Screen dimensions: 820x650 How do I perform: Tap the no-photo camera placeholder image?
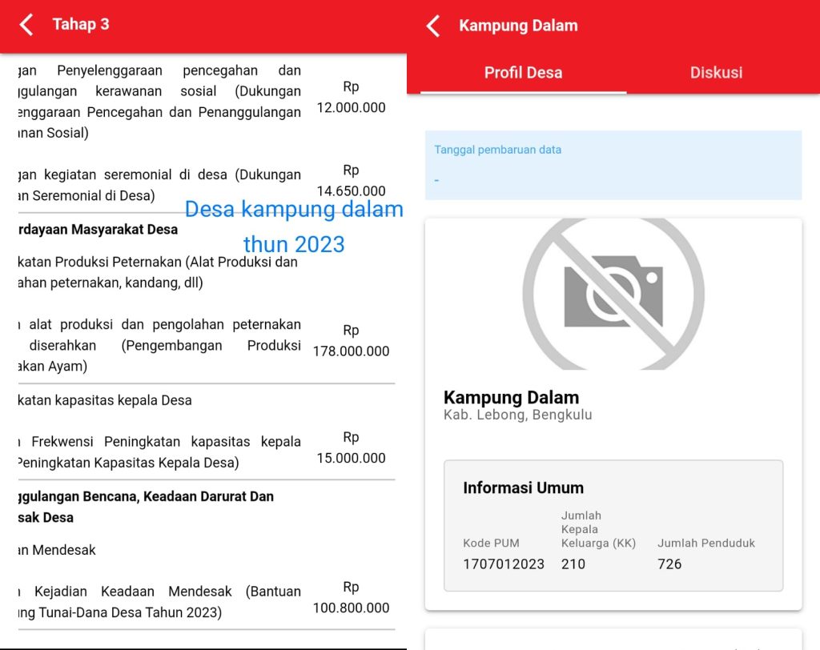613,295
